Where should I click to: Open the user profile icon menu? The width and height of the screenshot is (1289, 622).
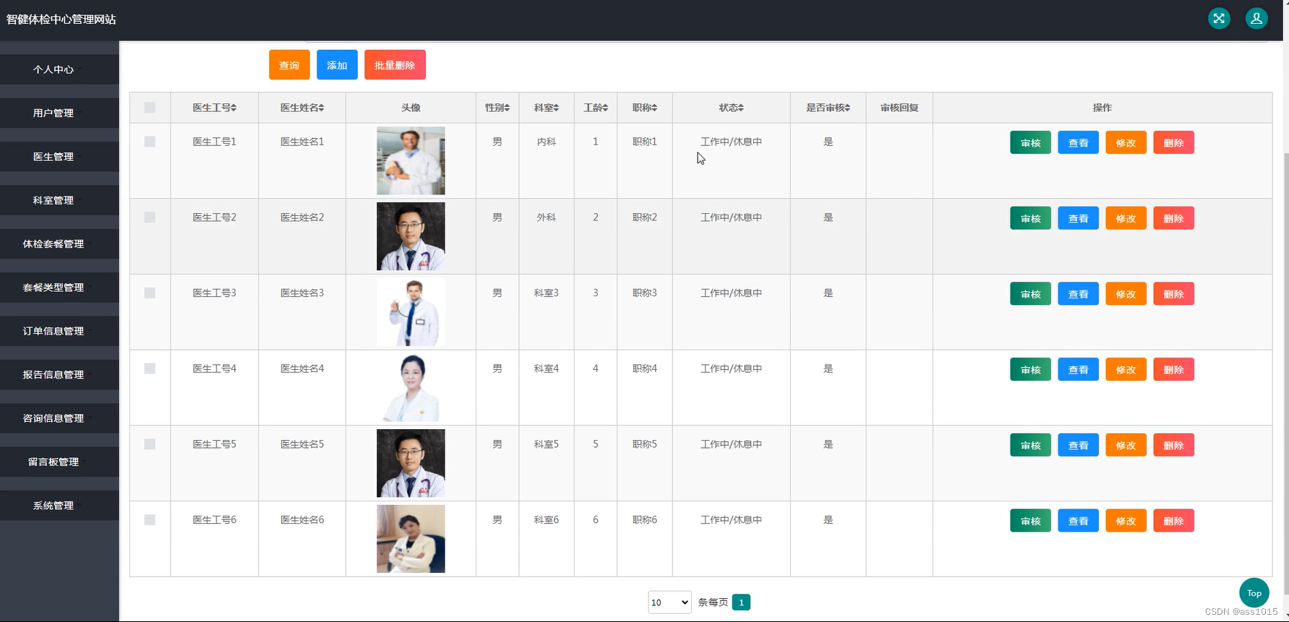pyautogui.click(x=1256, y=19)
